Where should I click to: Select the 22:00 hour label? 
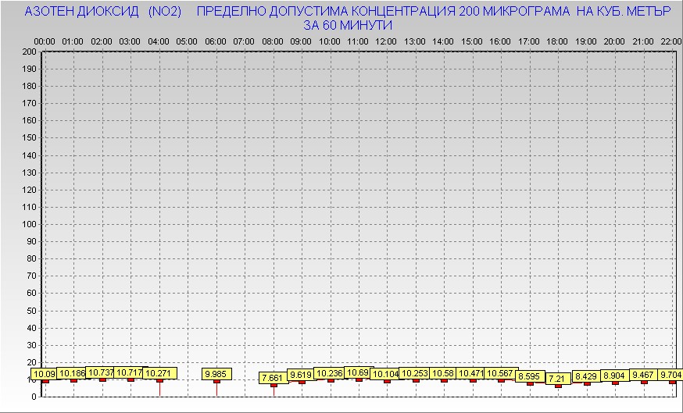670,41
